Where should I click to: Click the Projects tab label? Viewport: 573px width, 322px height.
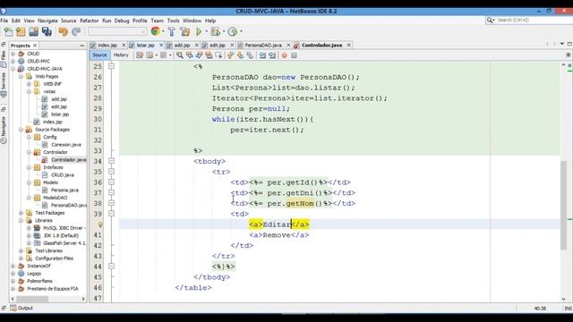tap(21, 46)
